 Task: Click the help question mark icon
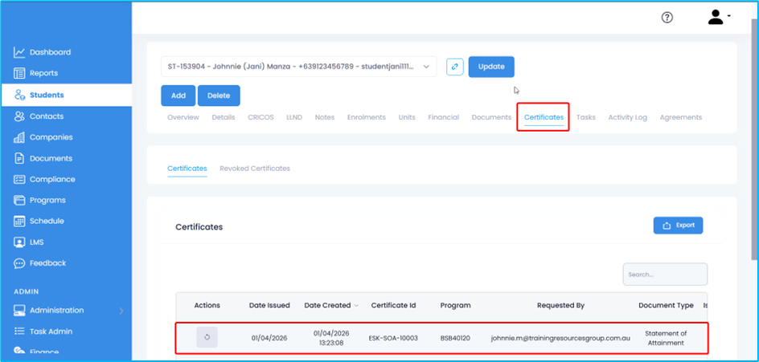[x=667, y=18]
